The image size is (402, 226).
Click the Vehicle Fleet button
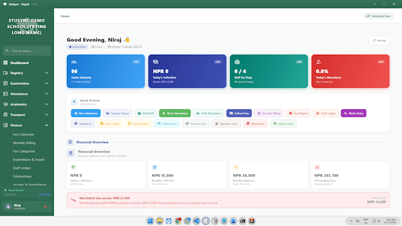point(283,124)
